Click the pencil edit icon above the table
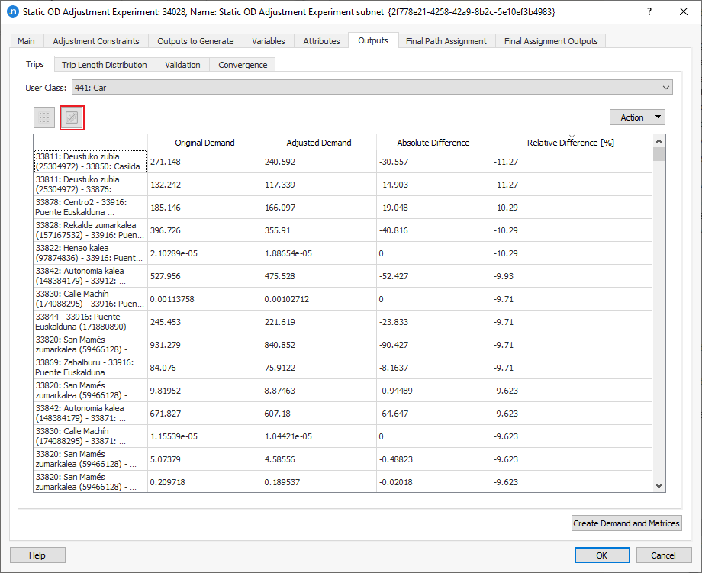 coord(72,117)
